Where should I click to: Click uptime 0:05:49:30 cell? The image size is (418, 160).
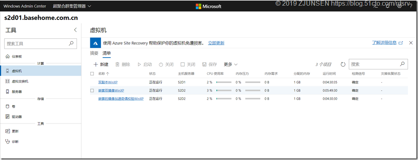(x=330, y=90)
